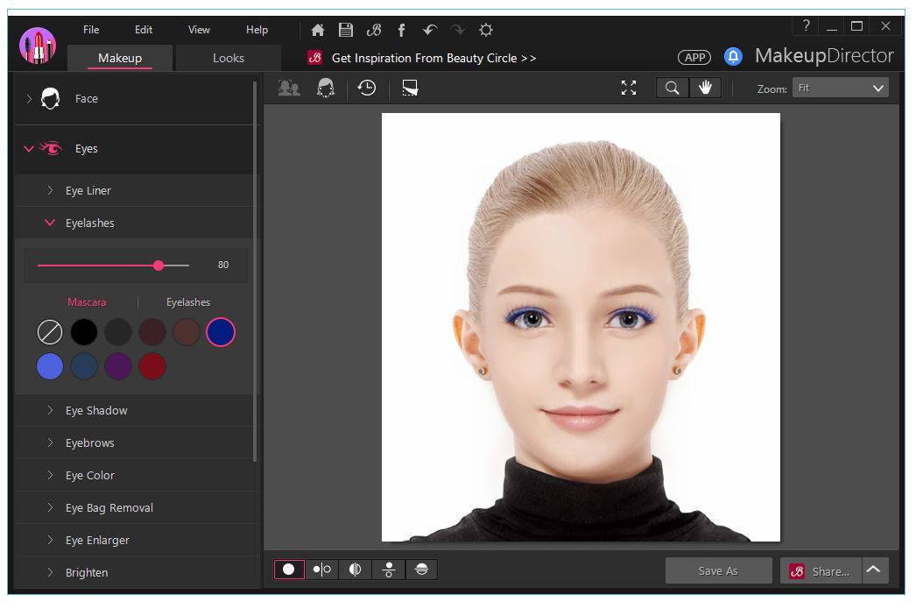Click the Undo arrow icon
This screenshot has width=923, height=609.
click(429, 30)
